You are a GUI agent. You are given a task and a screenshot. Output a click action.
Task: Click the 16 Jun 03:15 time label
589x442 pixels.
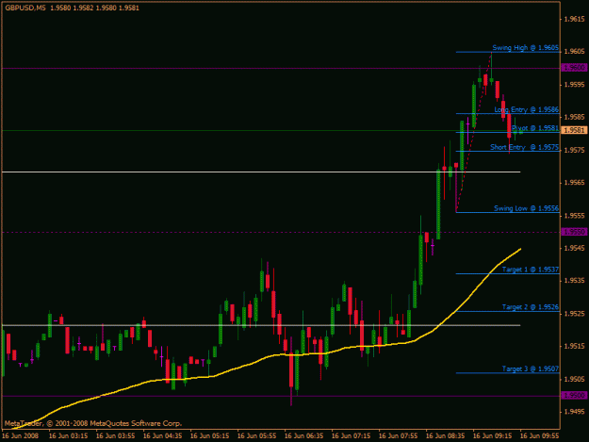69,436
